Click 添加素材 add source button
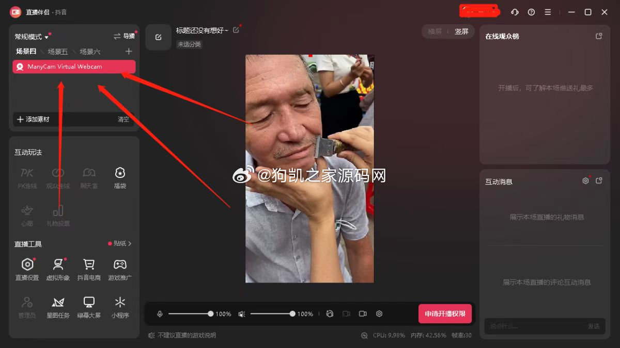620x348 pixels. tap(34, 119)
